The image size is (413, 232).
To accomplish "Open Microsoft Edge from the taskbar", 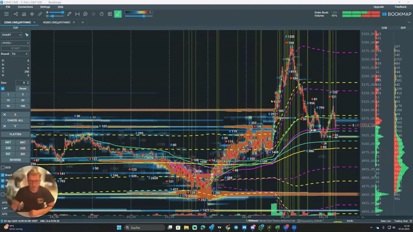I will (203, 228).
